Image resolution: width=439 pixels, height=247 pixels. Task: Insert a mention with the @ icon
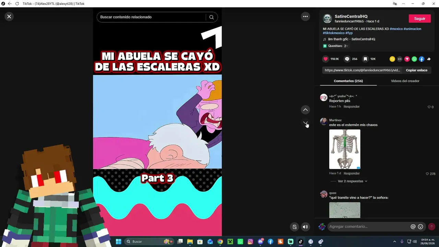[413, 227]
